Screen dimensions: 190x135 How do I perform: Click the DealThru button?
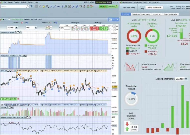[x=112, y=7]
